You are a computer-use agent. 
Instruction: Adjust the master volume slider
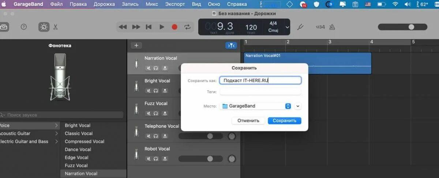click(402, 27)
